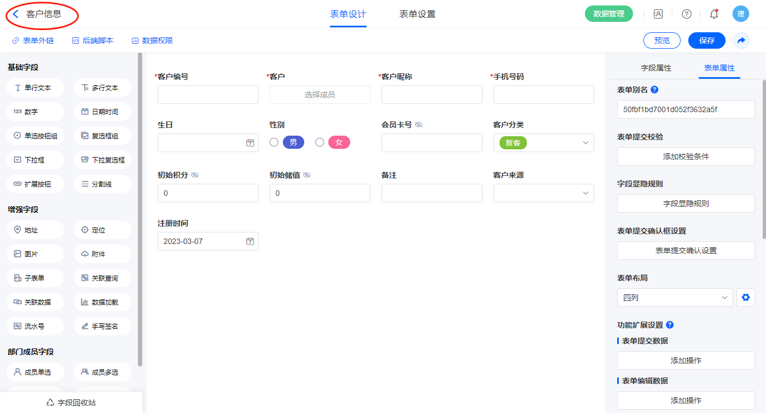The width and height of the screenshot is (766, 413).
Task: Toggle the eye icon beside 会员卡号
Action: [419, 125]
